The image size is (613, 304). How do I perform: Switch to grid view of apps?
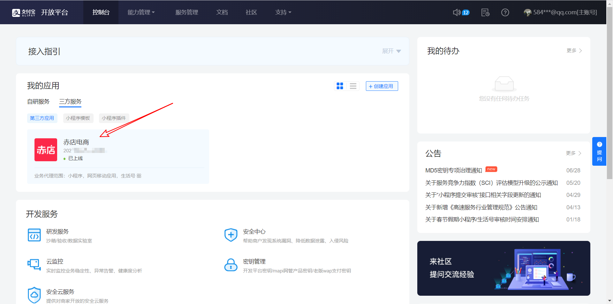point(340,86)
